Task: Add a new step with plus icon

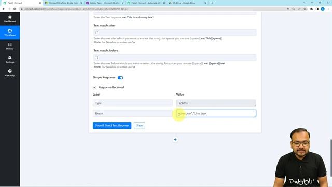Action: point(175,140)
